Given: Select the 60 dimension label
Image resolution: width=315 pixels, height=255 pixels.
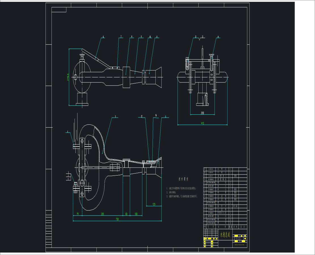Looking at the screenshot, I should [x=126, y=214].
